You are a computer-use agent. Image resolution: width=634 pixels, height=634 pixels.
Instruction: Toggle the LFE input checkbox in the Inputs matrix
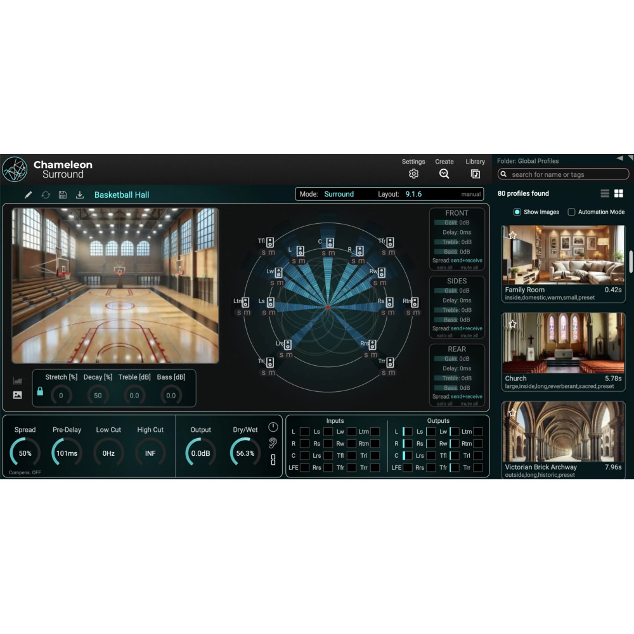[x=304, y=467]
